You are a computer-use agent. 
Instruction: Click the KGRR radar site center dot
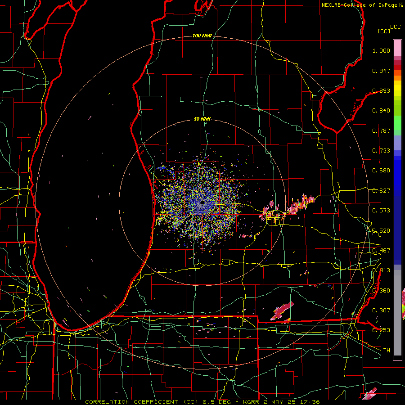202,202
